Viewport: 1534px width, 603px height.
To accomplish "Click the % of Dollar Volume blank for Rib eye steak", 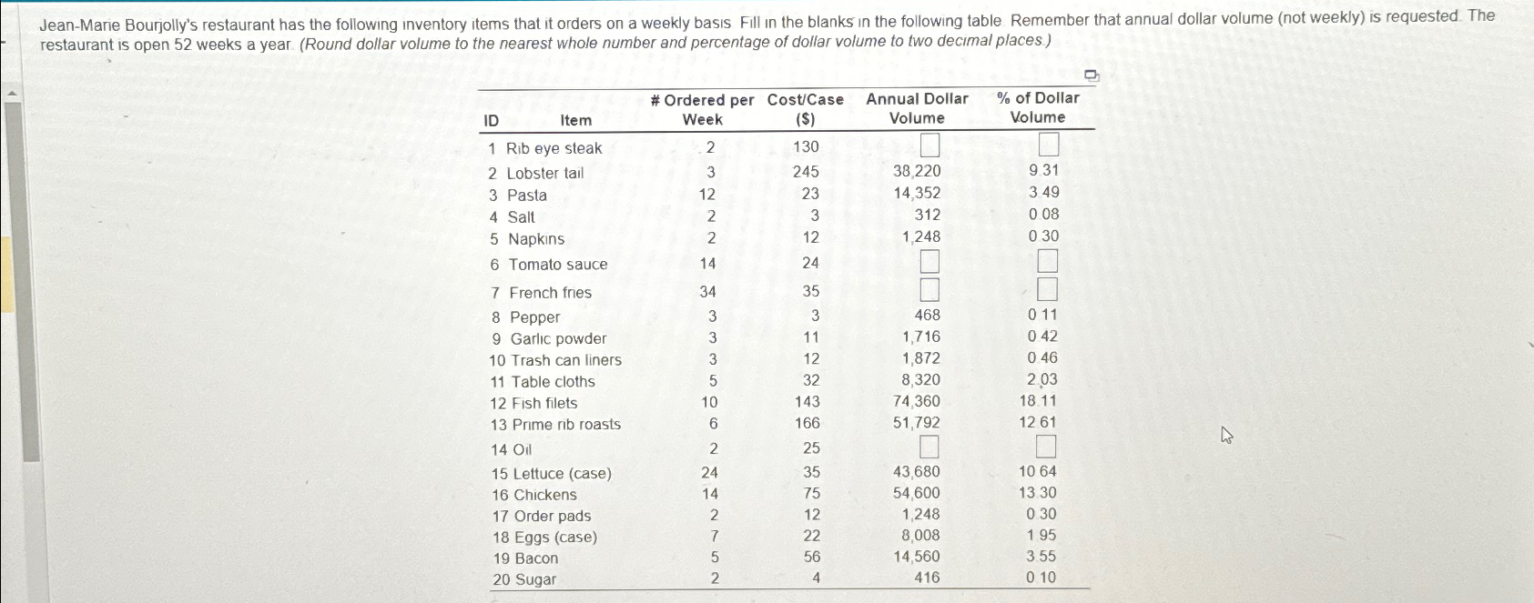I will coord(1050,145).
